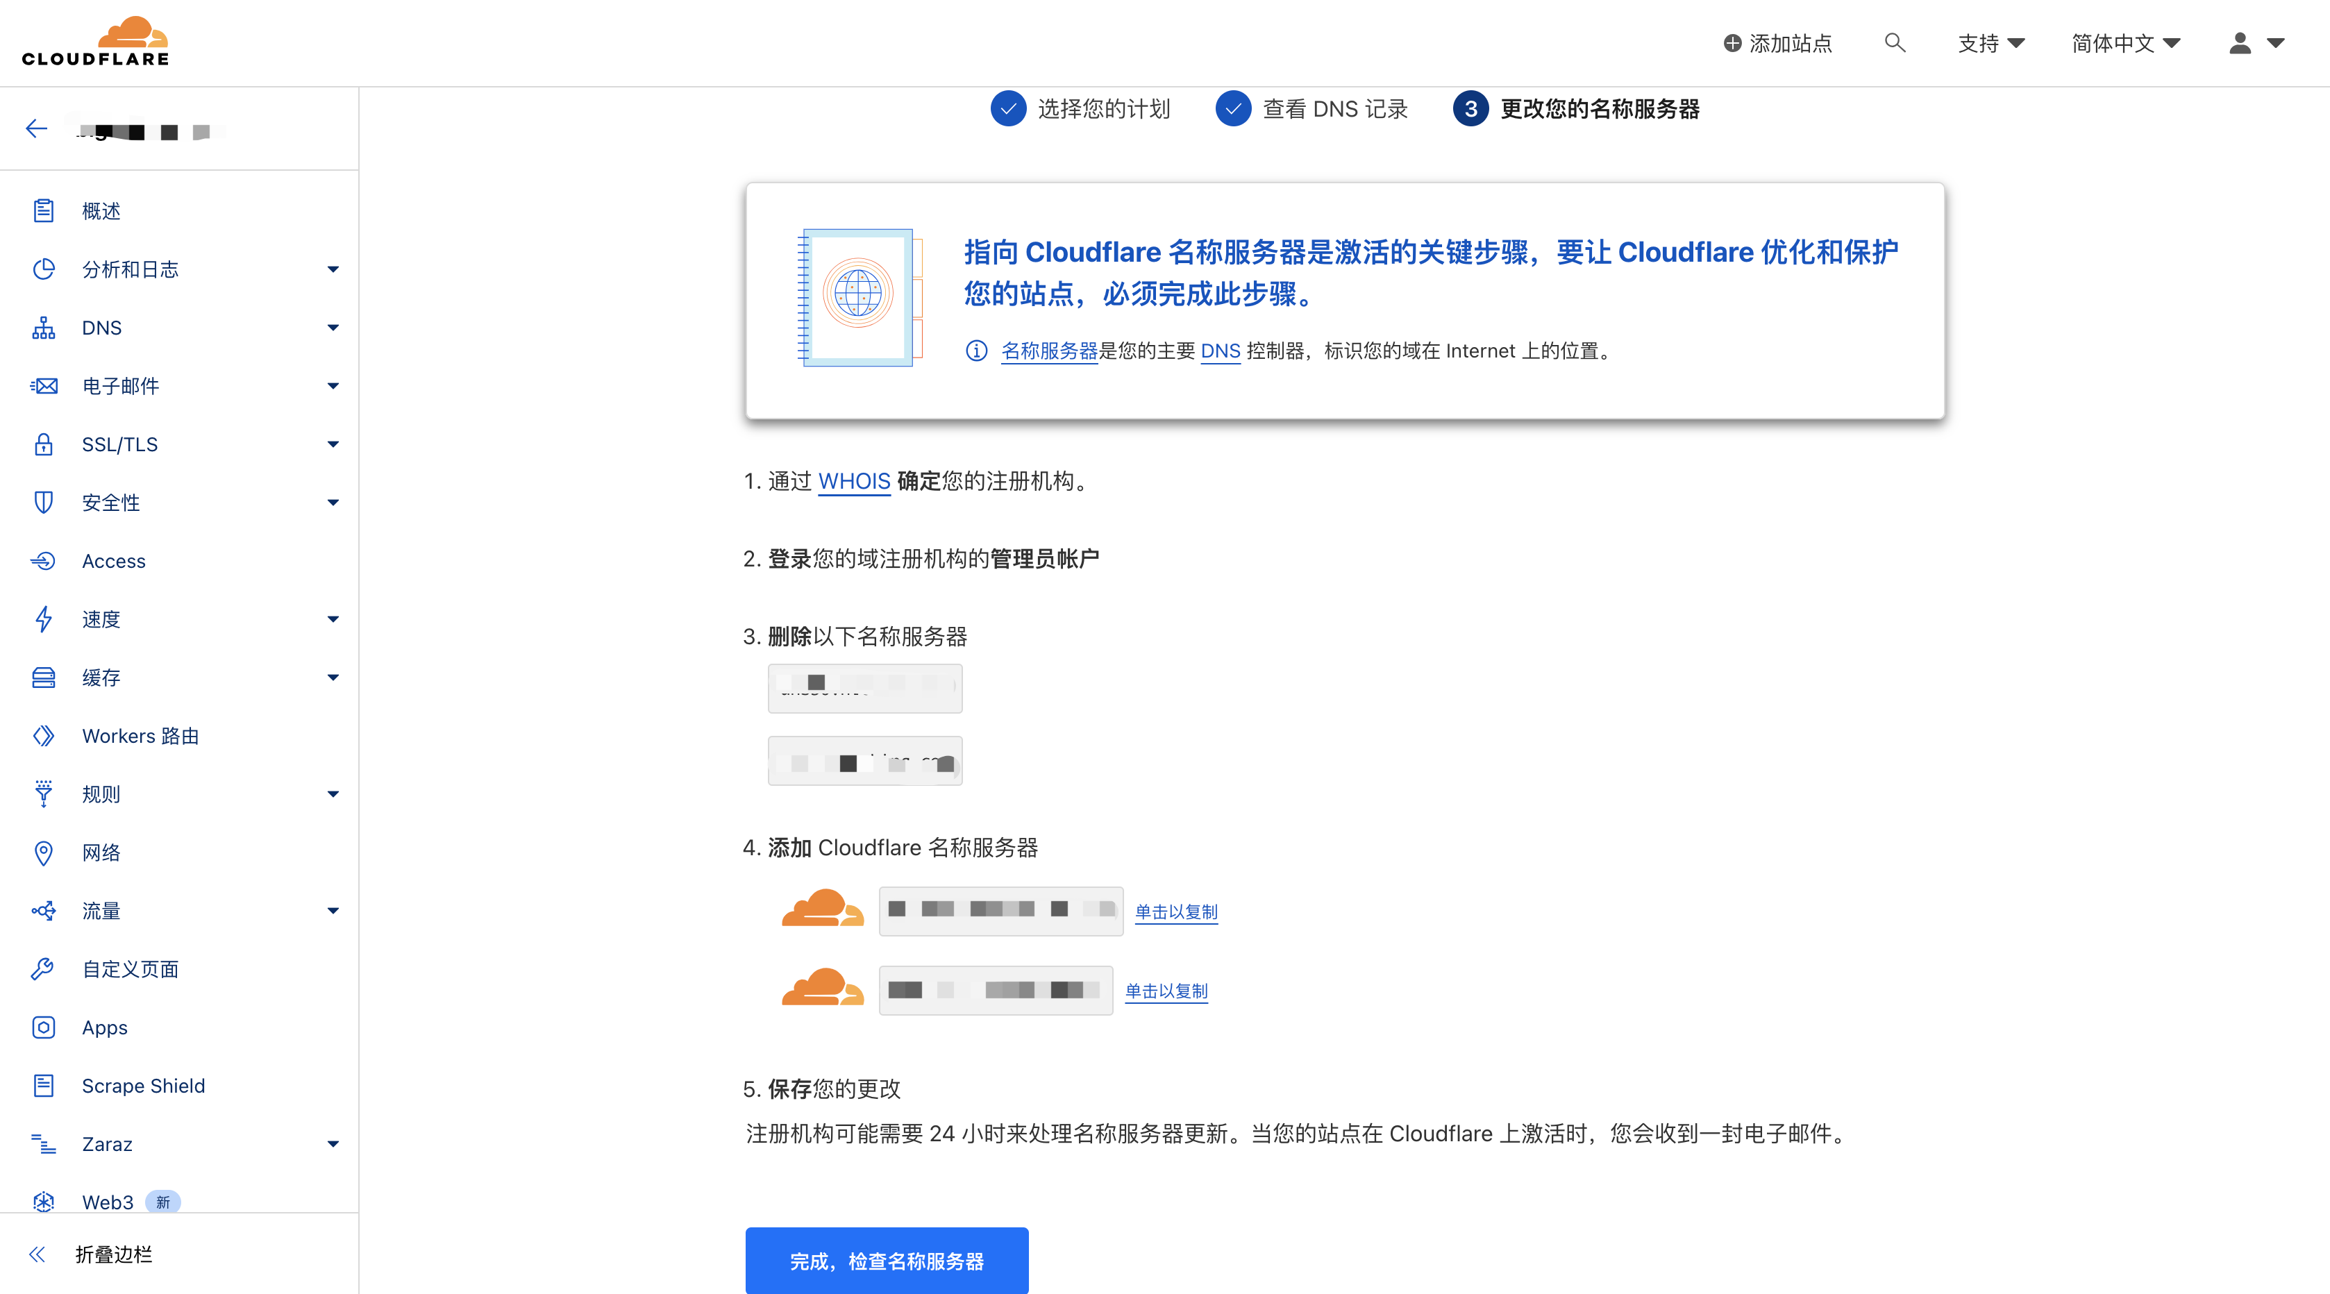Click the 自定义页面 wrench icon
The image size is (2330, 1294).
[x=44, y=969]
